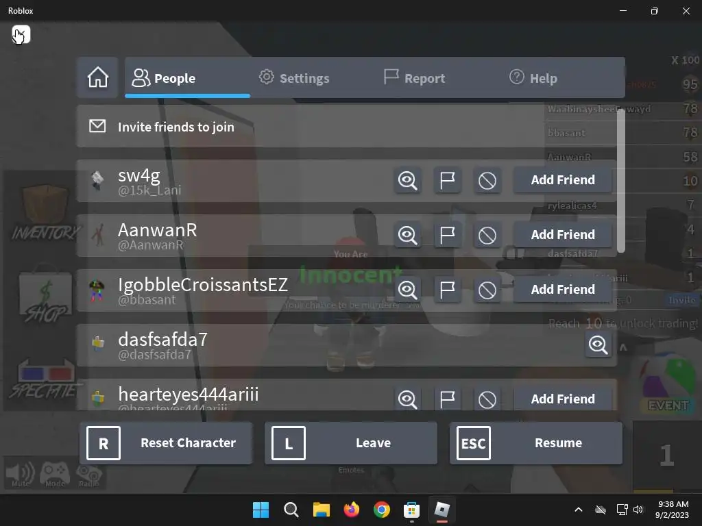
Task: Click the player name hearteyes444ariii
Action: pyautogui.click(x=188, y=394)
